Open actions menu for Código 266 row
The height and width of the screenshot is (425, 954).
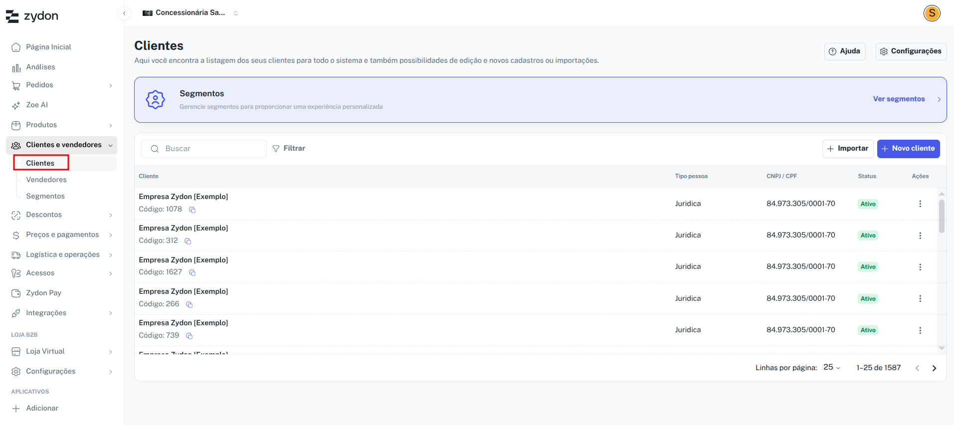coord(920,299)
